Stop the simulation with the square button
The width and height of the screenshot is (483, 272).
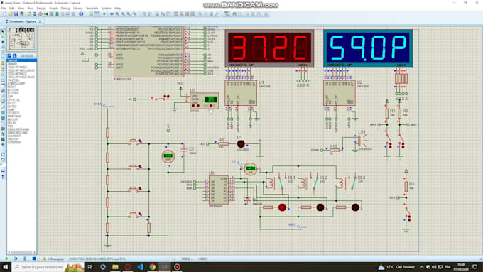[x=34, y=259]
